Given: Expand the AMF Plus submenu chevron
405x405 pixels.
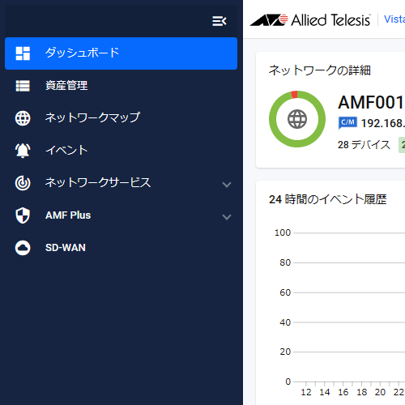Looking at the screenshot, I should click(227, 217).
